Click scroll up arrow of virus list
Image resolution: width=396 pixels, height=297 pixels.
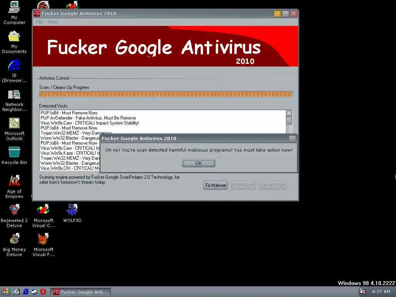(289, 113)
